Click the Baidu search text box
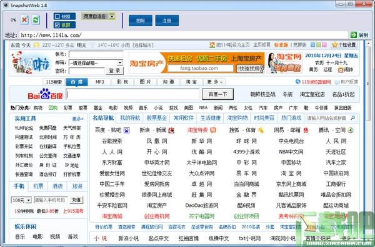The image size is (375, 247). (132, 95)
